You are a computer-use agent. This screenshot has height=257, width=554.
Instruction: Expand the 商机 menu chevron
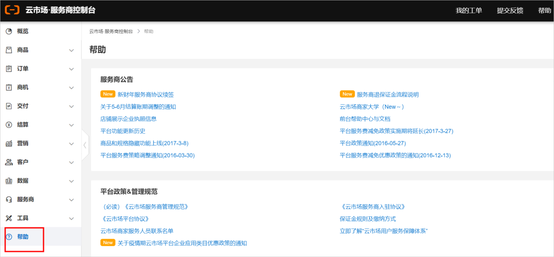click(71, 88)
